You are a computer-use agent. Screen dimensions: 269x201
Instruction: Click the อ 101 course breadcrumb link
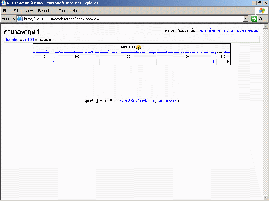[x=28, y=39]
